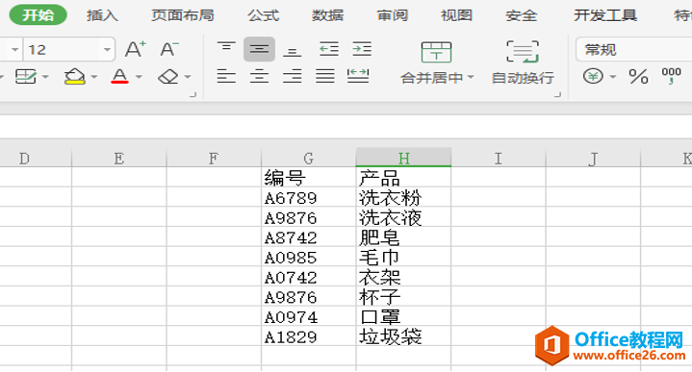
Task: Select cell containing A0985
Action: (x=309, y=257)
